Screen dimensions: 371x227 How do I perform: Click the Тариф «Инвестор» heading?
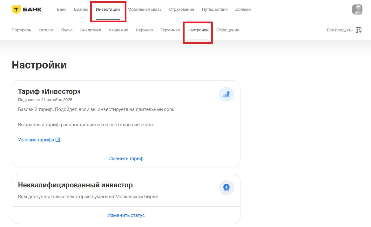coord(49,91)
